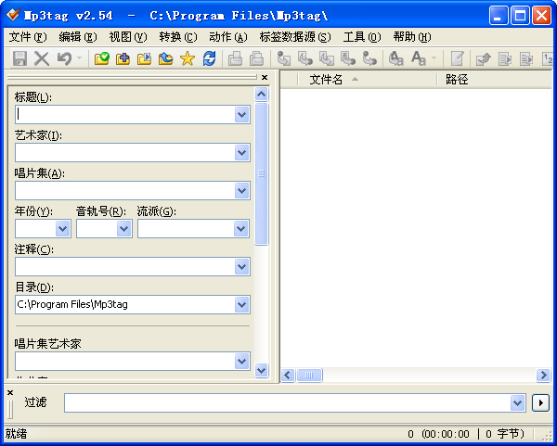Sort by the 文件名 column header

tap(367, 80)
